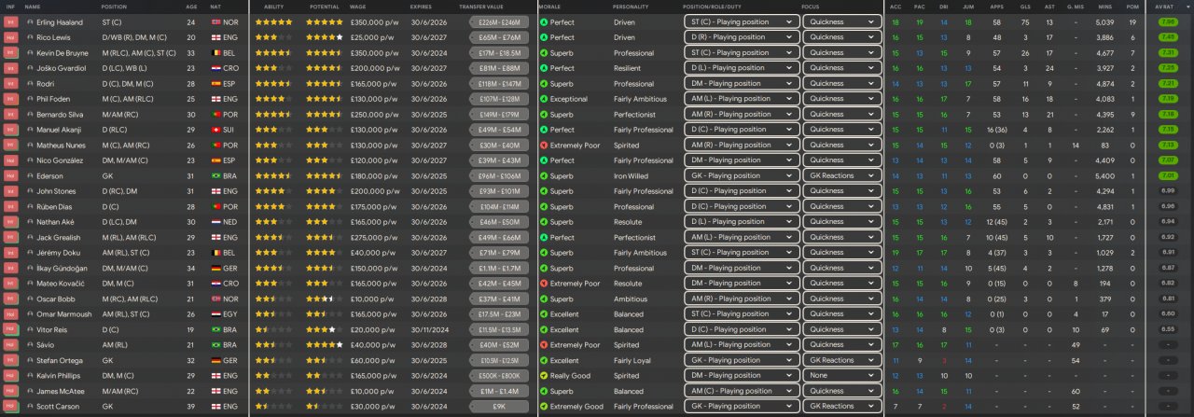The width and height of the screenshot is (1194, 417).
Task: Click the green morale icon for Phil Foden
Action: (x=544, y=98)
